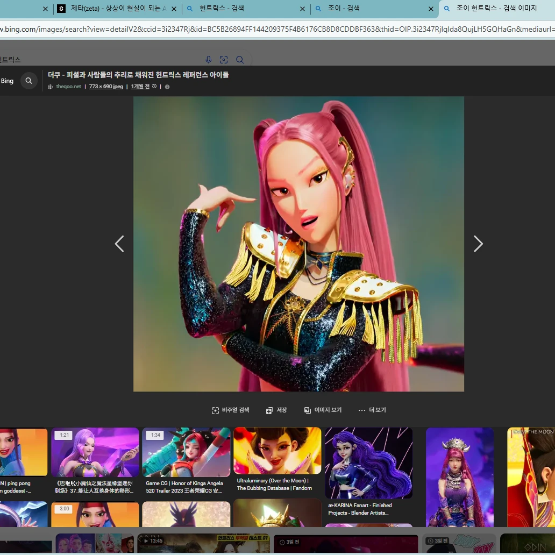Image resolution: width=555 pixels, height=555 pixels.
Task: Click the globe icon before theqoo.net
Action: pyautogui.click(x=50, y=87)
